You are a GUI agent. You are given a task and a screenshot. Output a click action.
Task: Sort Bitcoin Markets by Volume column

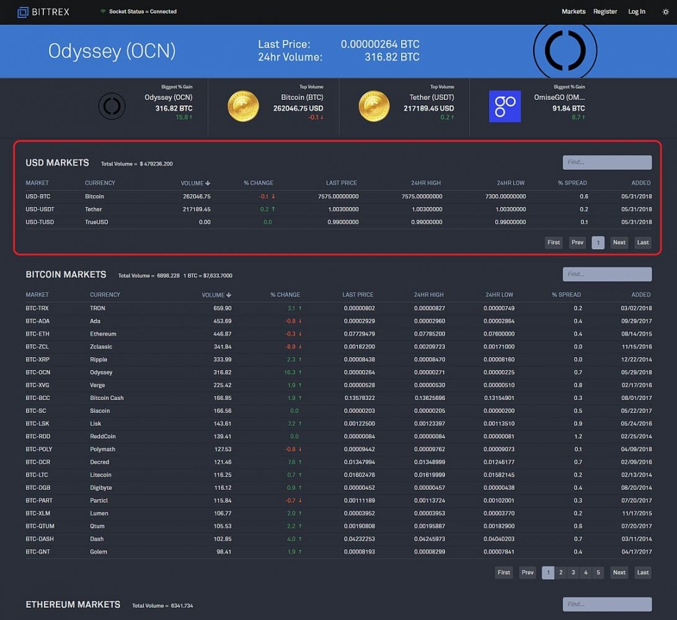click(216, 294)
